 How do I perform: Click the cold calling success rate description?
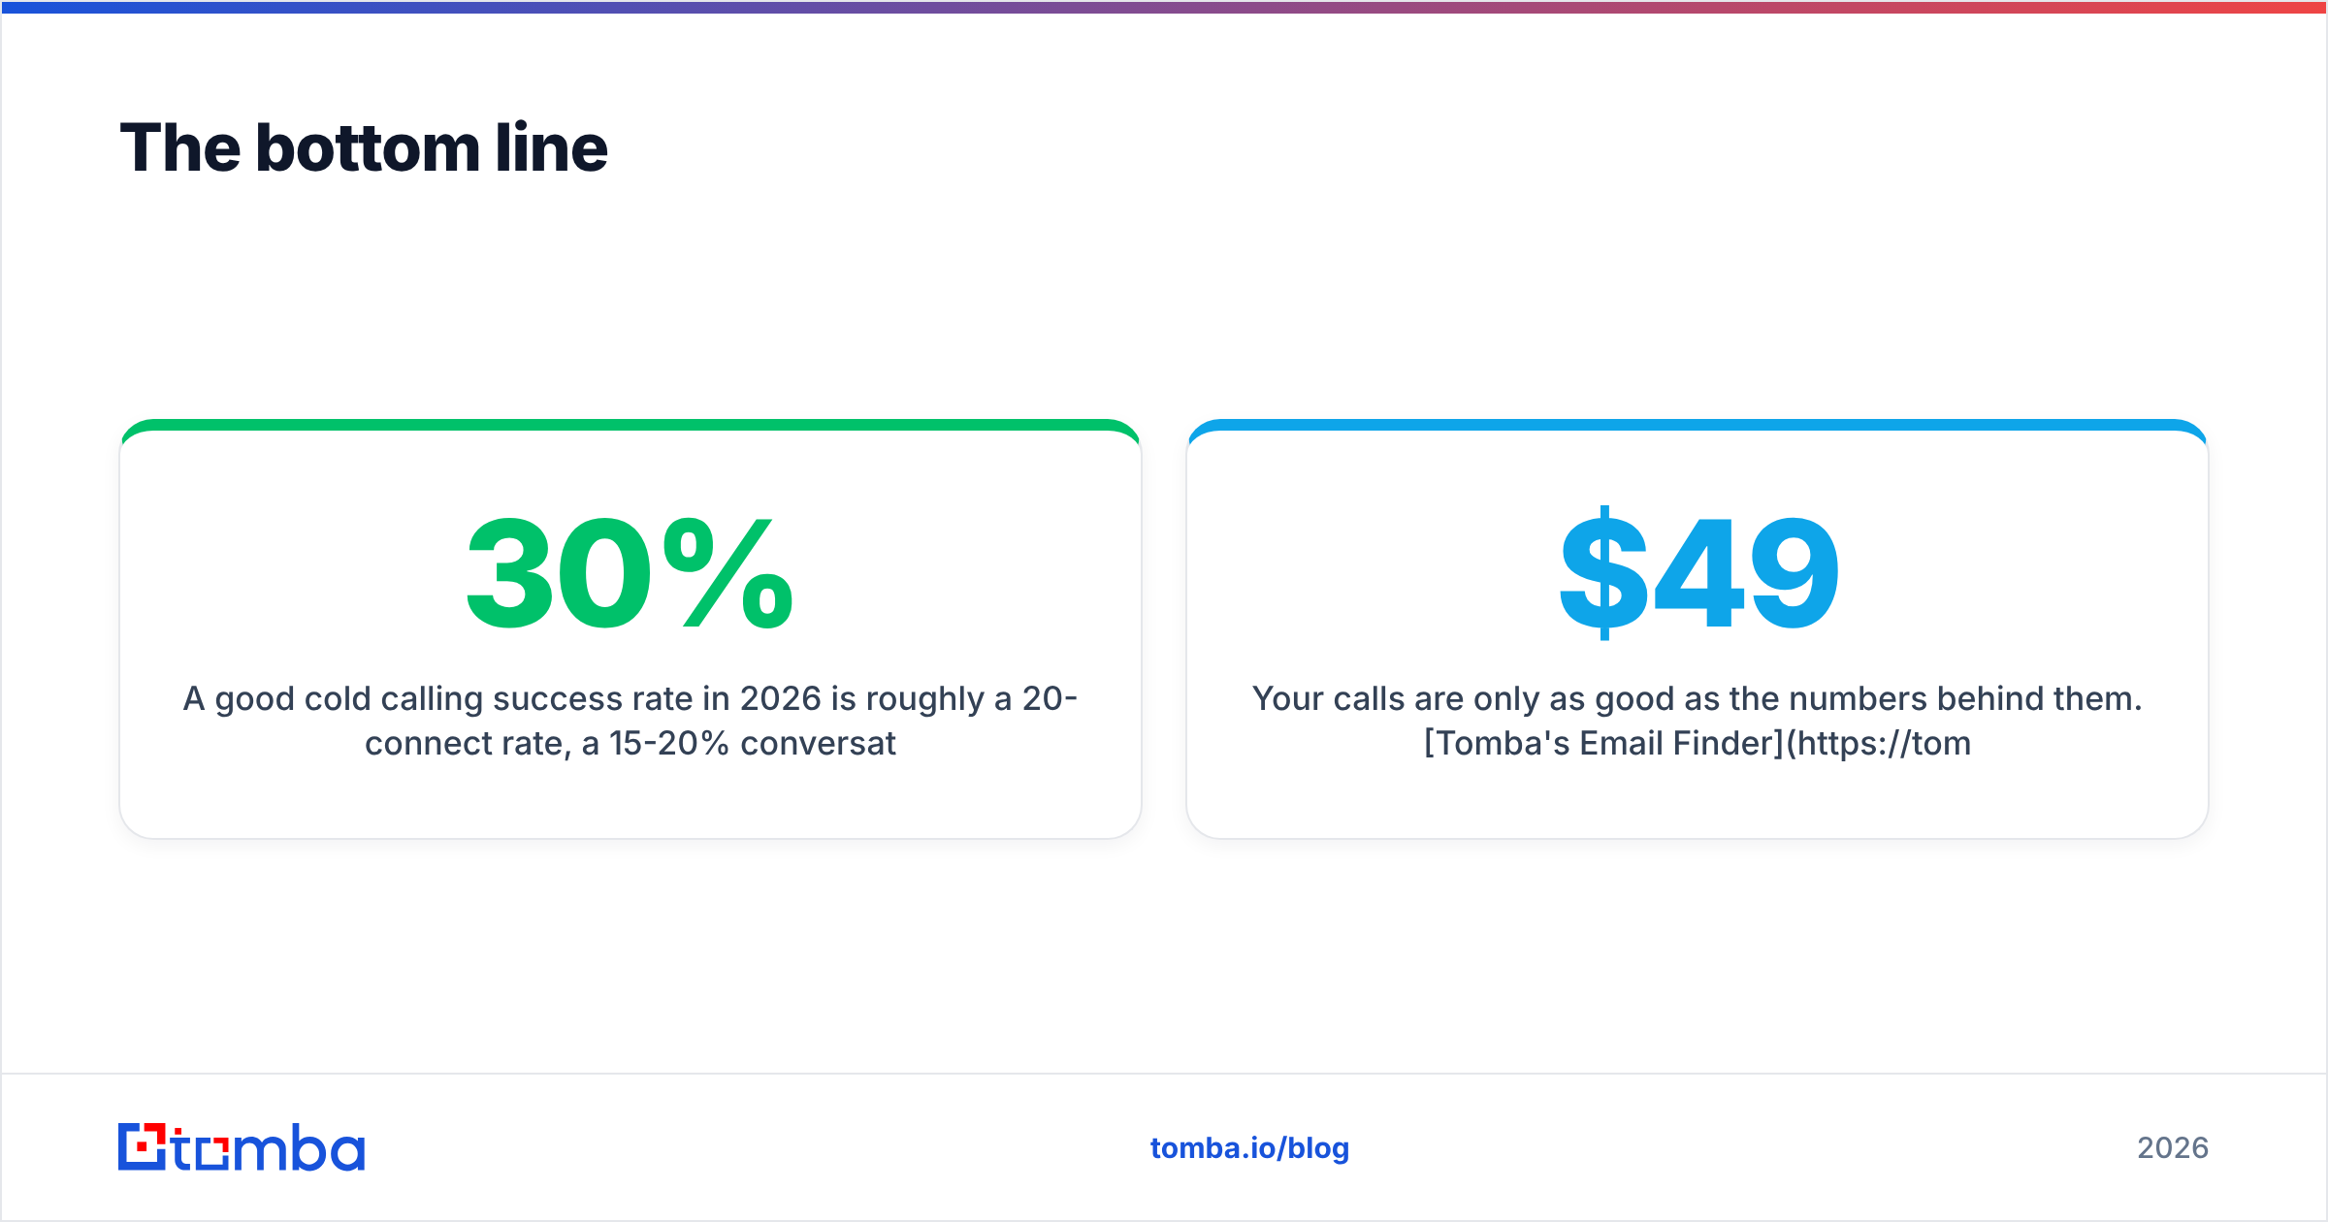tap(630, 721)
